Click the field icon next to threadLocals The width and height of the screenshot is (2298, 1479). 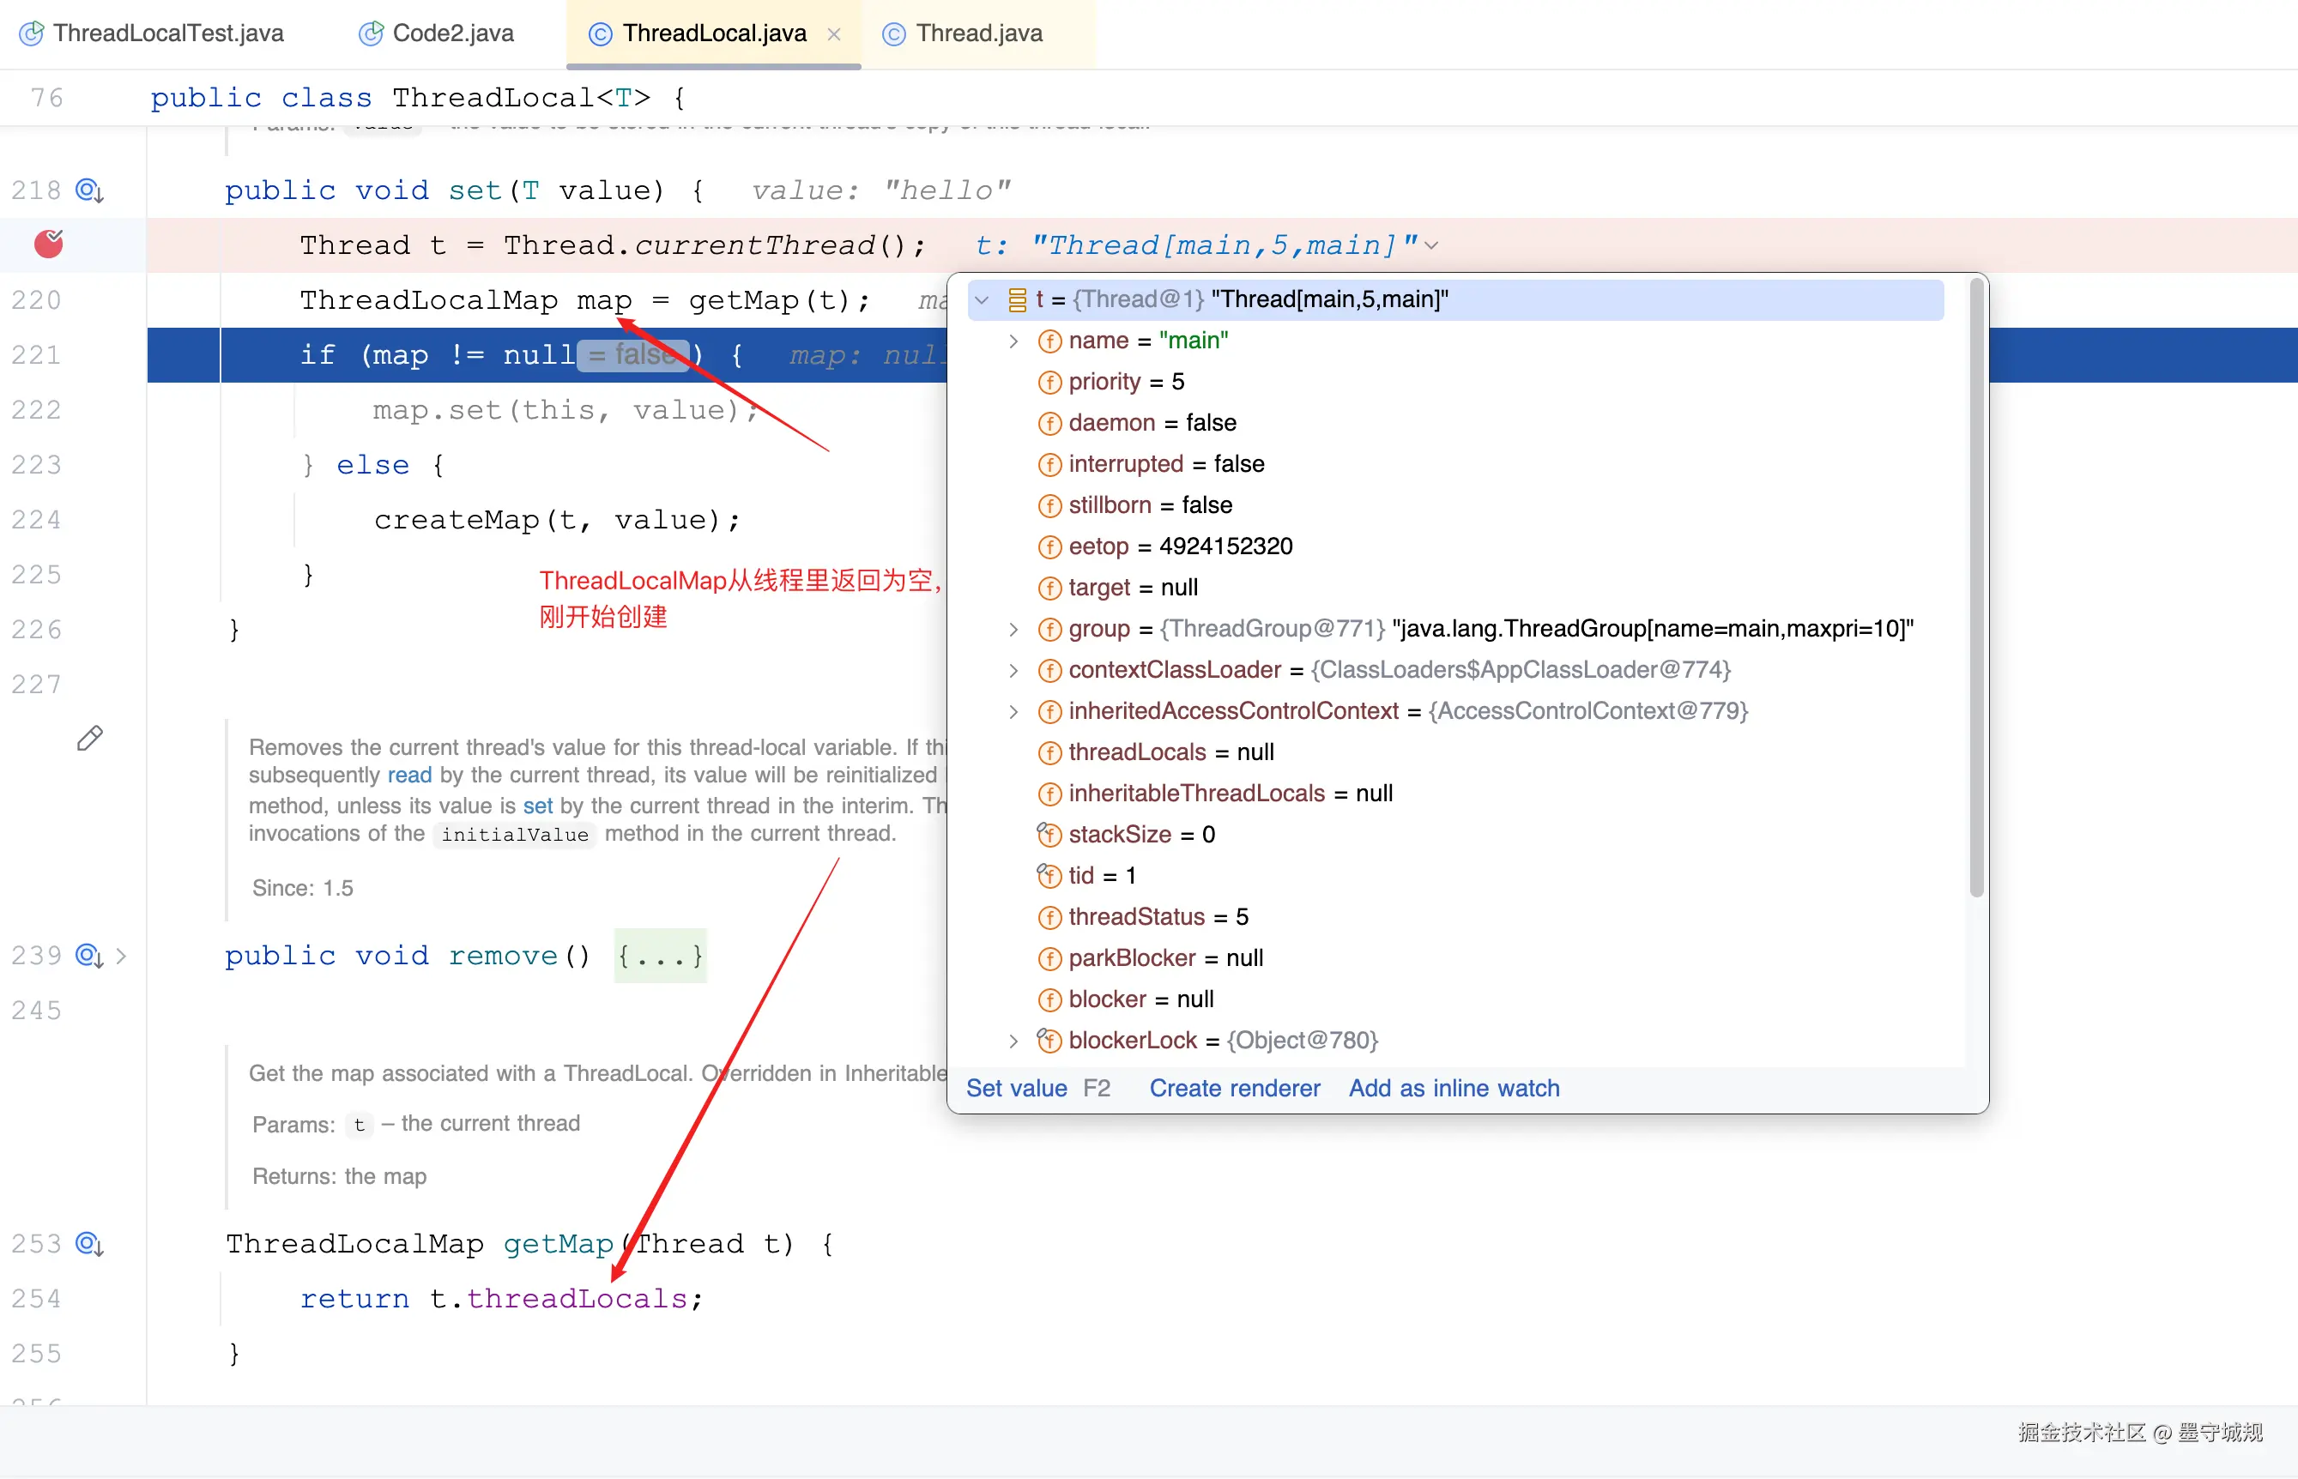pyautogui.click(x=1049, y=752)
